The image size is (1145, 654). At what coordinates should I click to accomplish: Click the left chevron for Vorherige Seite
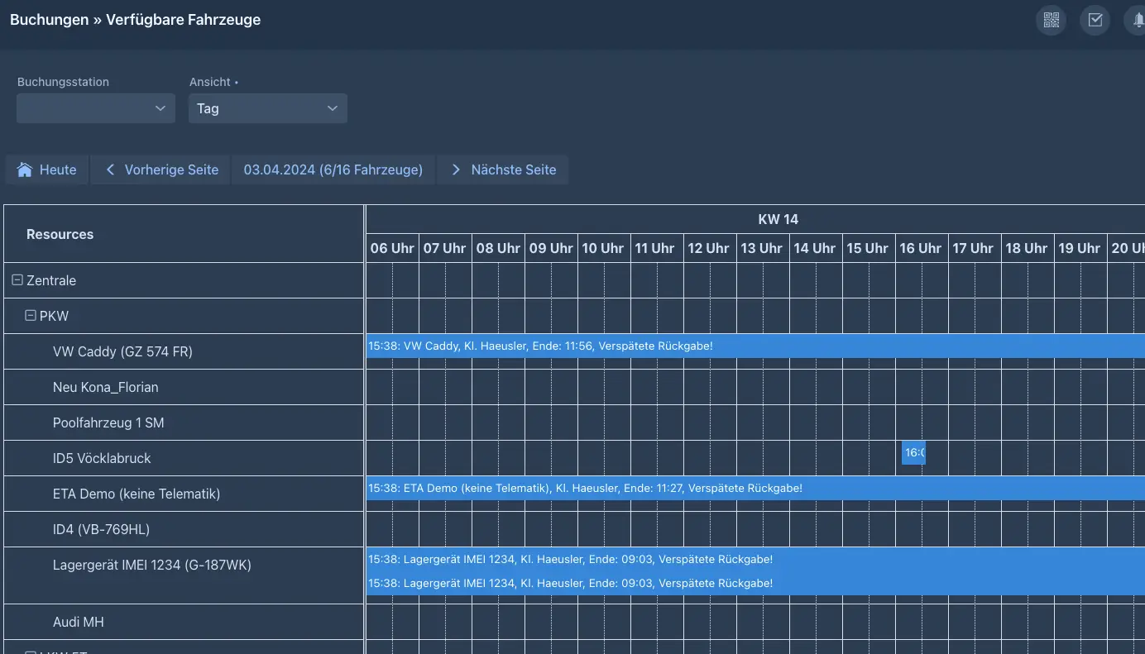[x=110, y=169]
